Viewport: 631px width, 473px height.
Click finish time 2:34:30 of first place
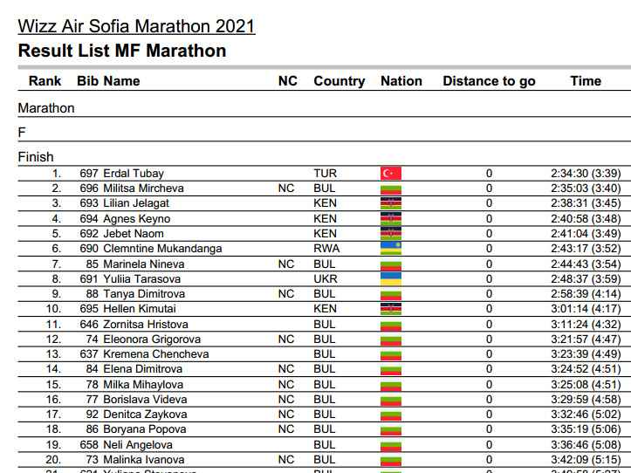[x=569, y=173]
